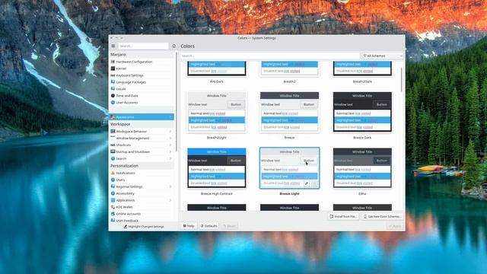Click the color schemes vertical scrollbar
This screenshot has width=487, height=274.
point(401,79)
